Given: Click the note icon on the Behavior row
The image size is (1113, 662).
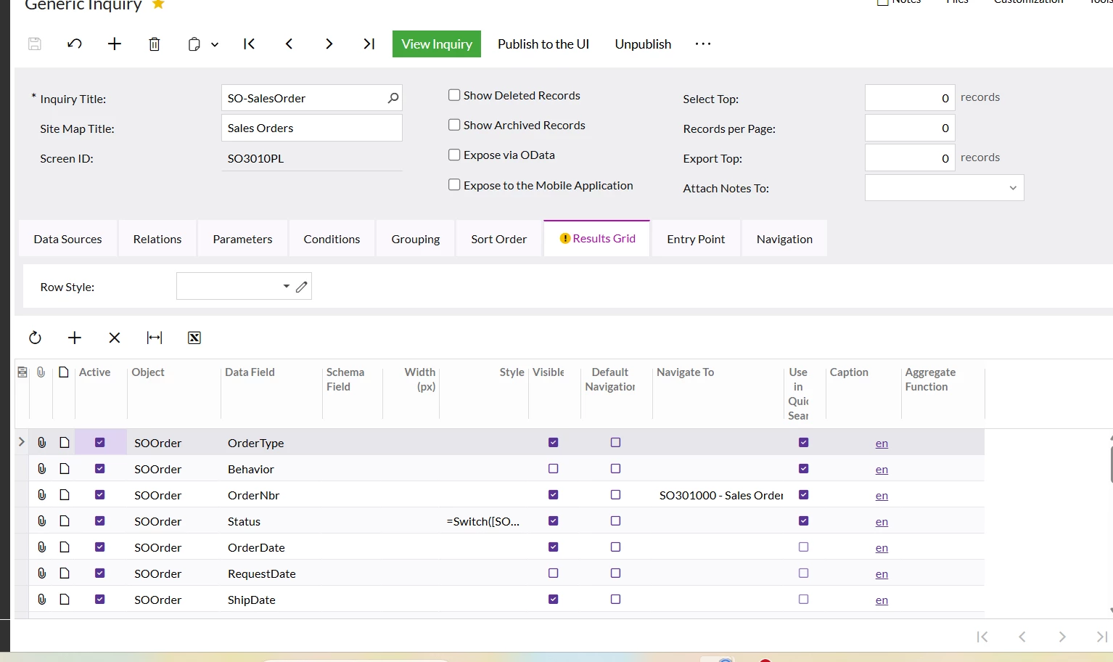Looking at the screenshot, I should (65, 469).
